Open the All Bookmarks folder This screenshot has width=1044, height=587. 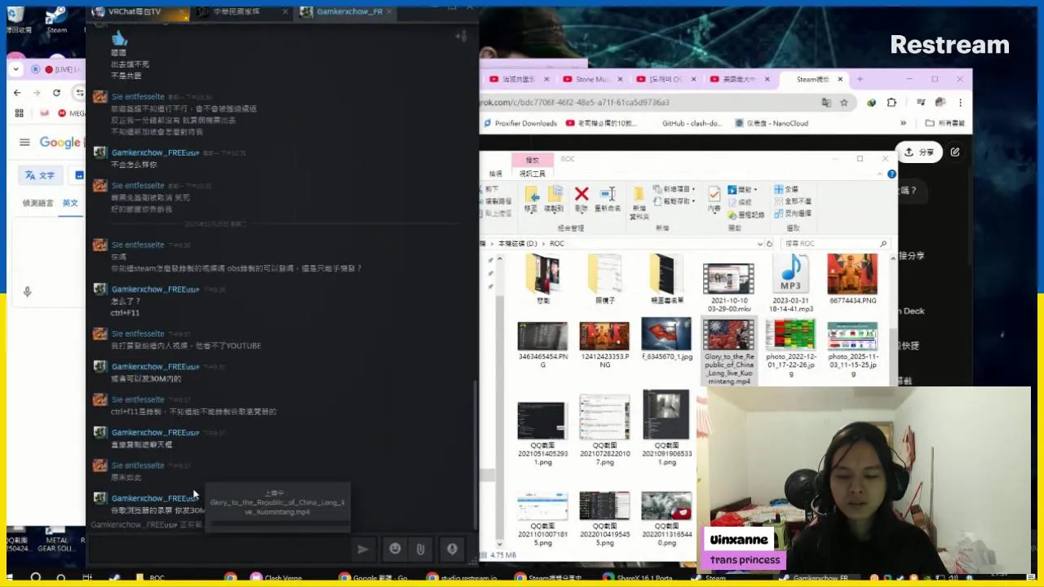(x=945, y=123)
